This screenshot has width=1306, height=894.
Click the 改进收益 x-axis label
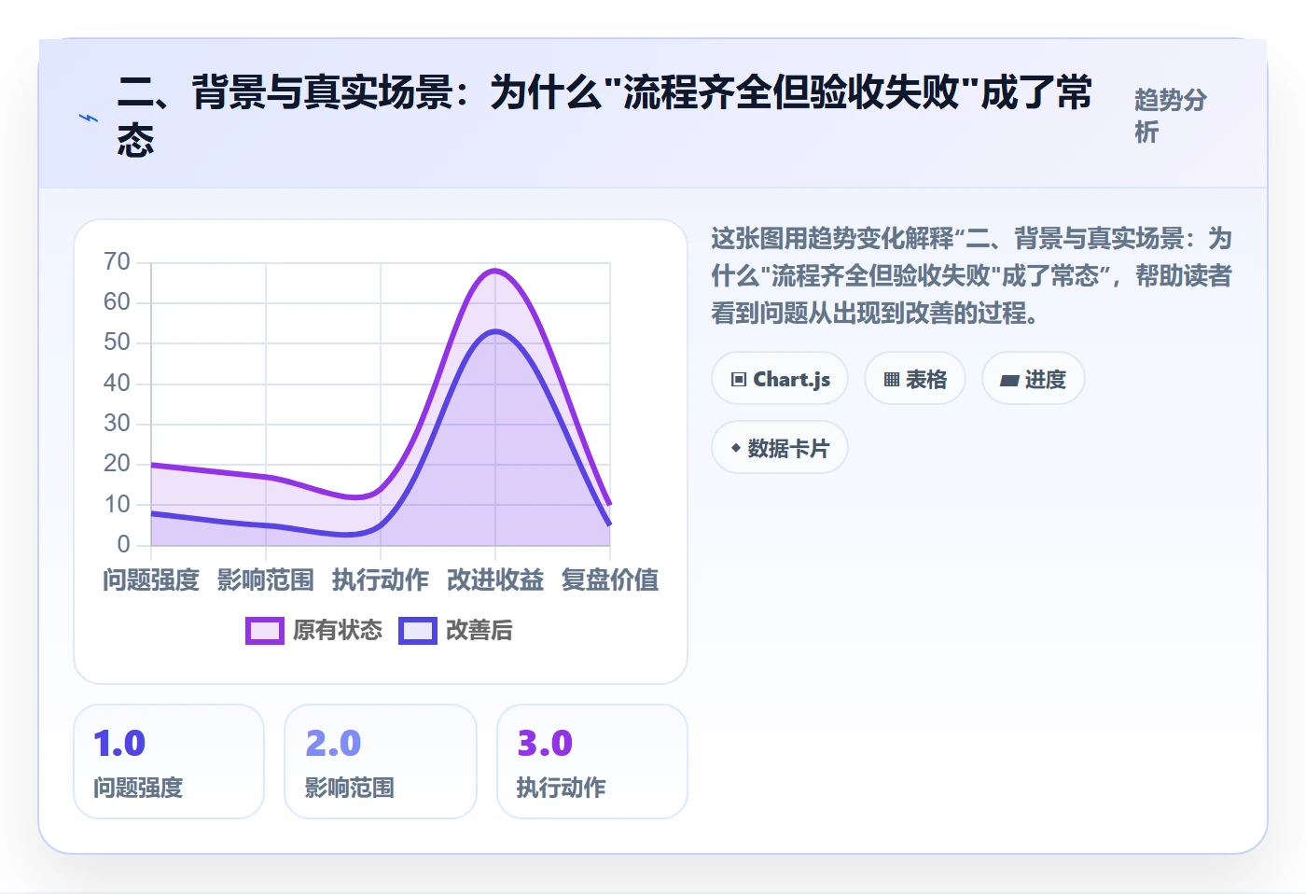pos(495,580)
